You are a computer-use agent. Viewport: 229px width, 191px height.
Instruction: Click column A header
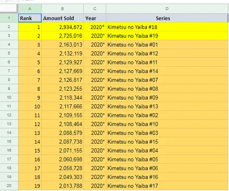point(30,8)
